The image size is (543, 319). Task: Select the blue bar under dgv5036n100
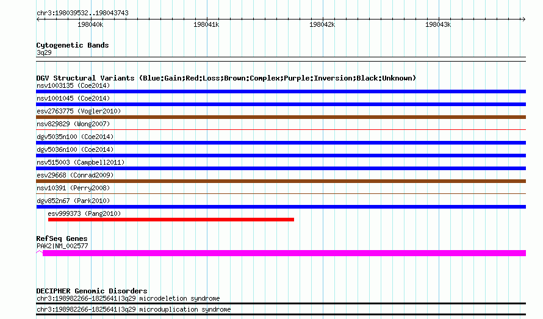(x=281, y=156)
